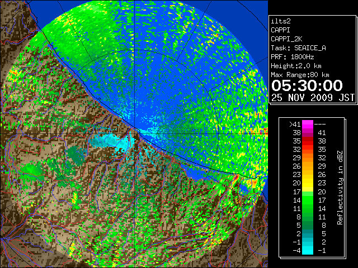Select the date "25 NOV 2009 JST"
Image resolution: width=358 pixels, height=268 pixels.
click(313, 98)
